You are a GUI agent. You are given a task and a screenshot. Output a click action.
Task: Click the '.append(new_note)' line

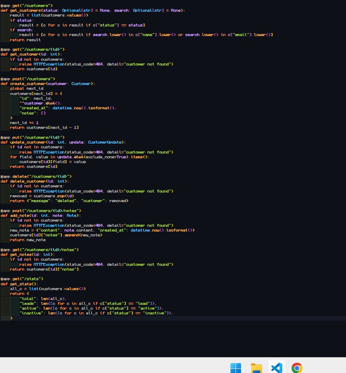[56, 235]
